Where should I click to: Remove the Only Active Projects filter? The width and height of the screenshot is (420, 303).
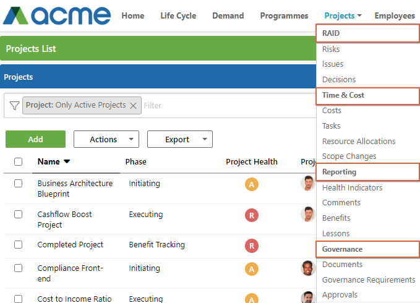tap(133, 106)
